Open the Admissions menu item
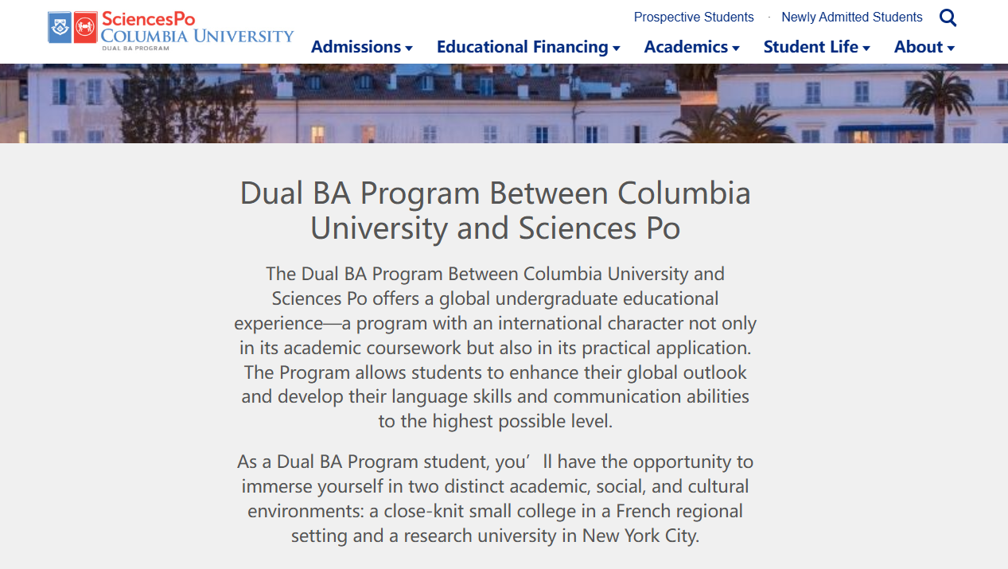Image resolution: width=1008 pixels, height=569 pixels. tap(356, 47)
